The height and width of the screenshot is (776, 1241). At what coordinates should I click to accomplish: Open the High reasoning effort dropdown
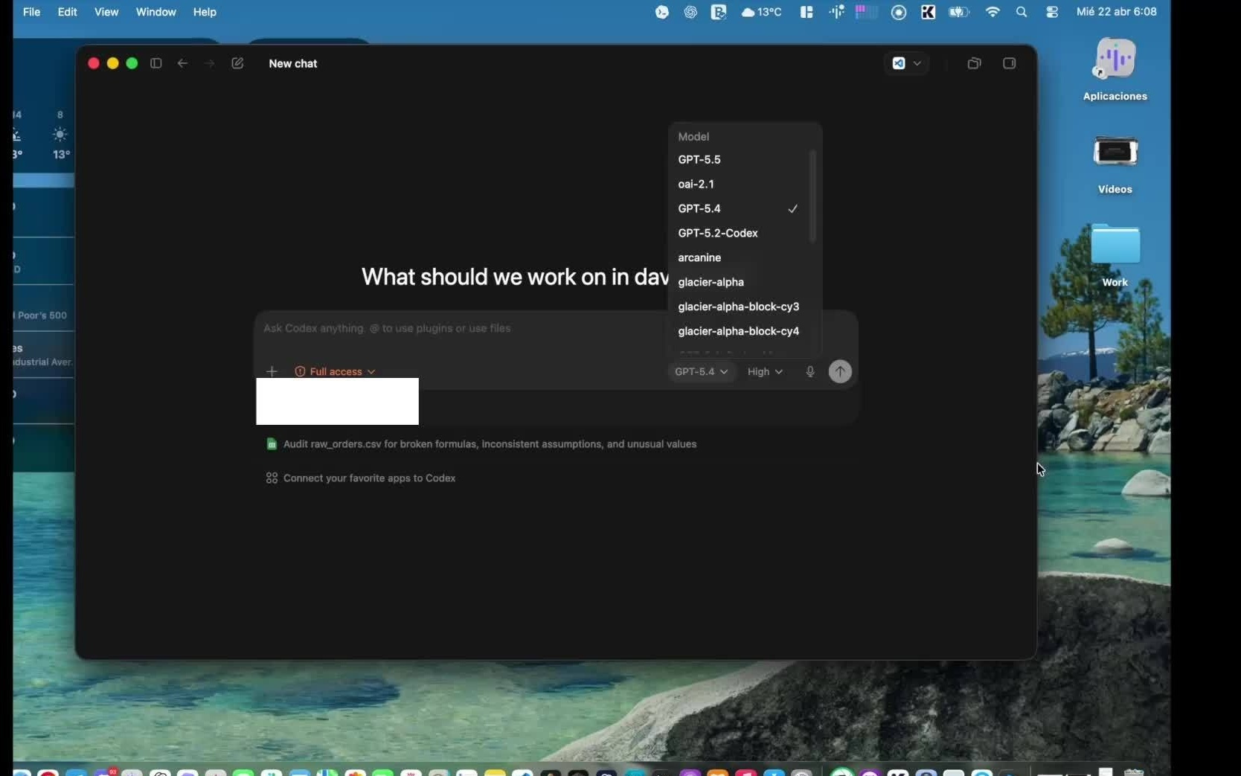coord(765,372)
